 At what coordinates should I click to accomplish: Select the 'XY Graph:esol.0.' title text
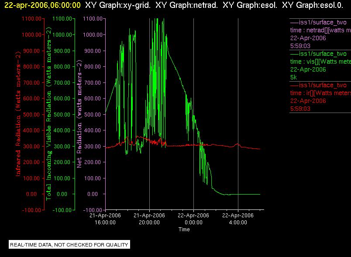coord(313,5)
